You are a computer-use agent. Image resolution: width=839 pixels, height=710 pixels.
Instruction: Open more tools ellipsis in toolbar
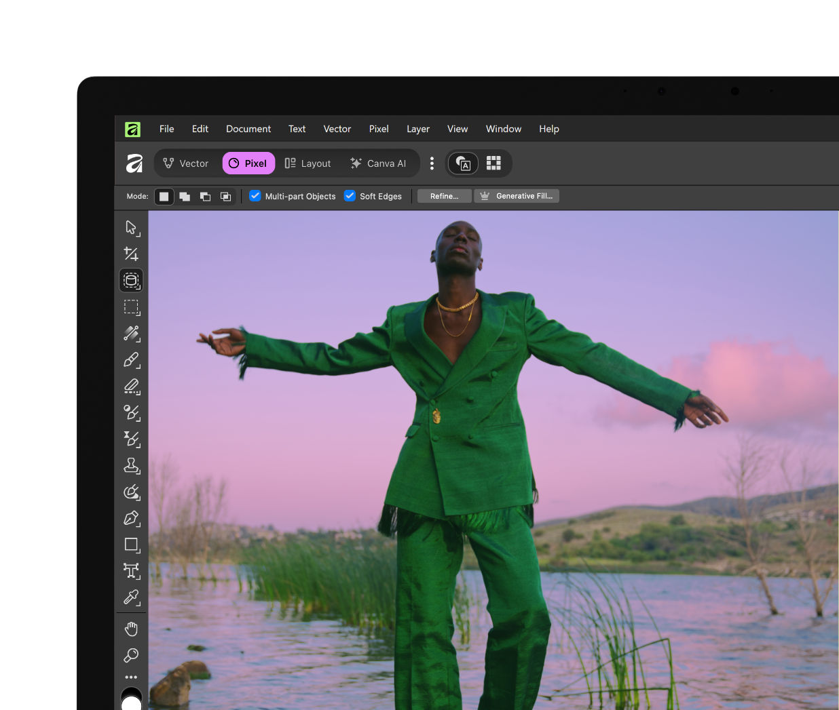(131, 677)
